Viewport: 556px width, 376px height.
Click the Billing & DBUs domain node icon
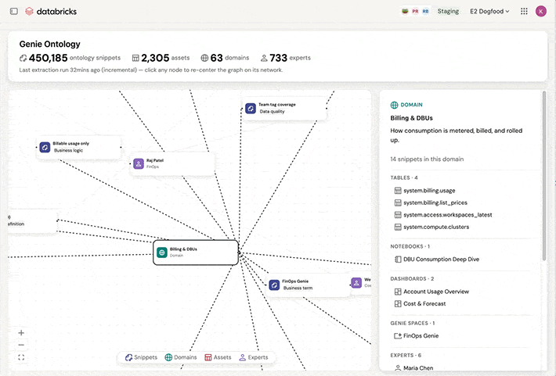pyautogui.click(x=162, y=252)
